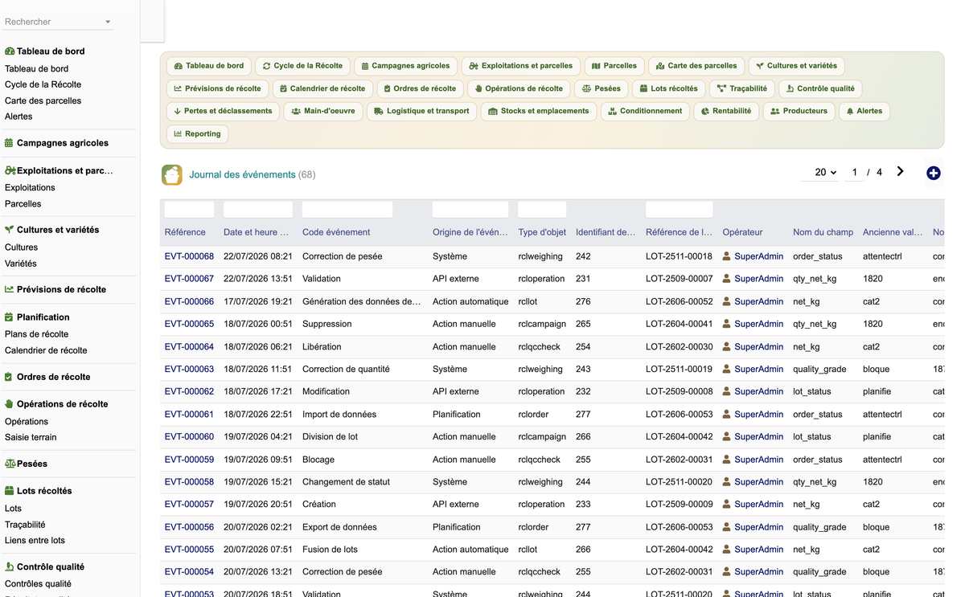Viewport: 965px width, 597px height.
Task: Open Main-d'oeuvre navigation button
Action: (323, 111)
